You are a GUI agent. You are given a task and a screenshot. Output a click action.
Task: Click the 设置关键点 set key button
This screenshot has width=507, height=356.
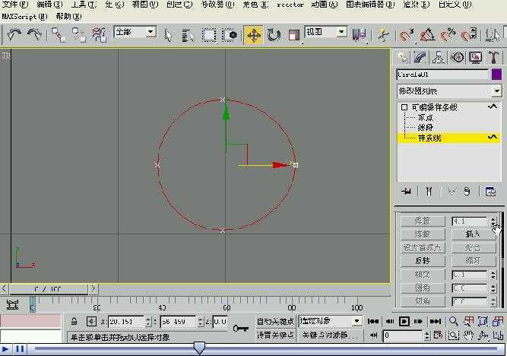tap(275, 335)
